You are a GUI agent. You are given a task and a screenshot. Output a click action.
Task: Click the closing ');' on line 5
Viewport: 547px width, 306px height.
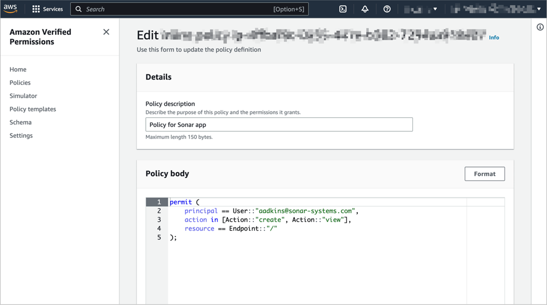pos(173,238)
